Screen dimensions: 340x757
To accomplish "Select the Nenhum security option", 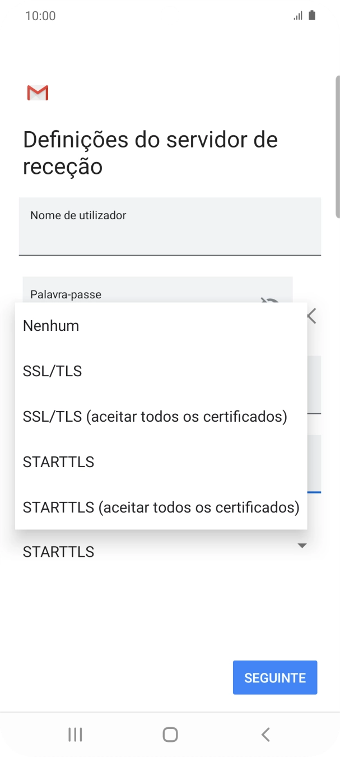I will pos(50,325).
